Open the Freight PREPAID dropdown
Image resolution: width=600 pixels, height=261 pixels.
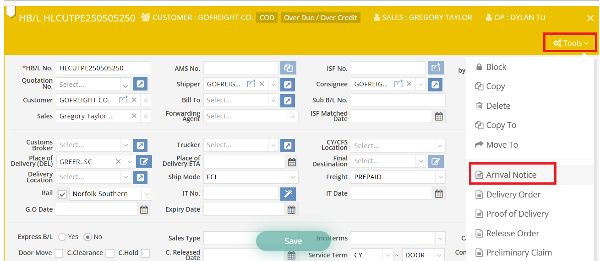tap(398, 177)
